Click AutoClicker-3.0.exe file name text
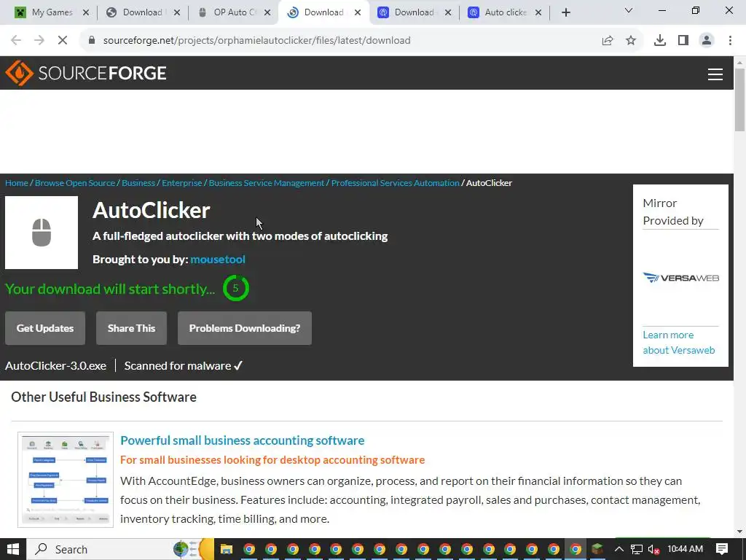746x560 pixels. coord(55,366)
